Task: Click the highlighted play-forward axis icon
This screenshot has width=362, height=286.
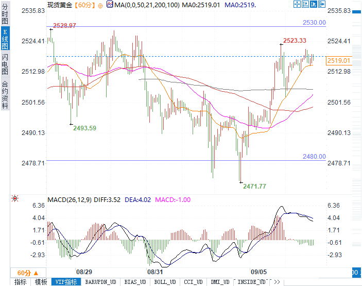Action: [x=314, y=4]
